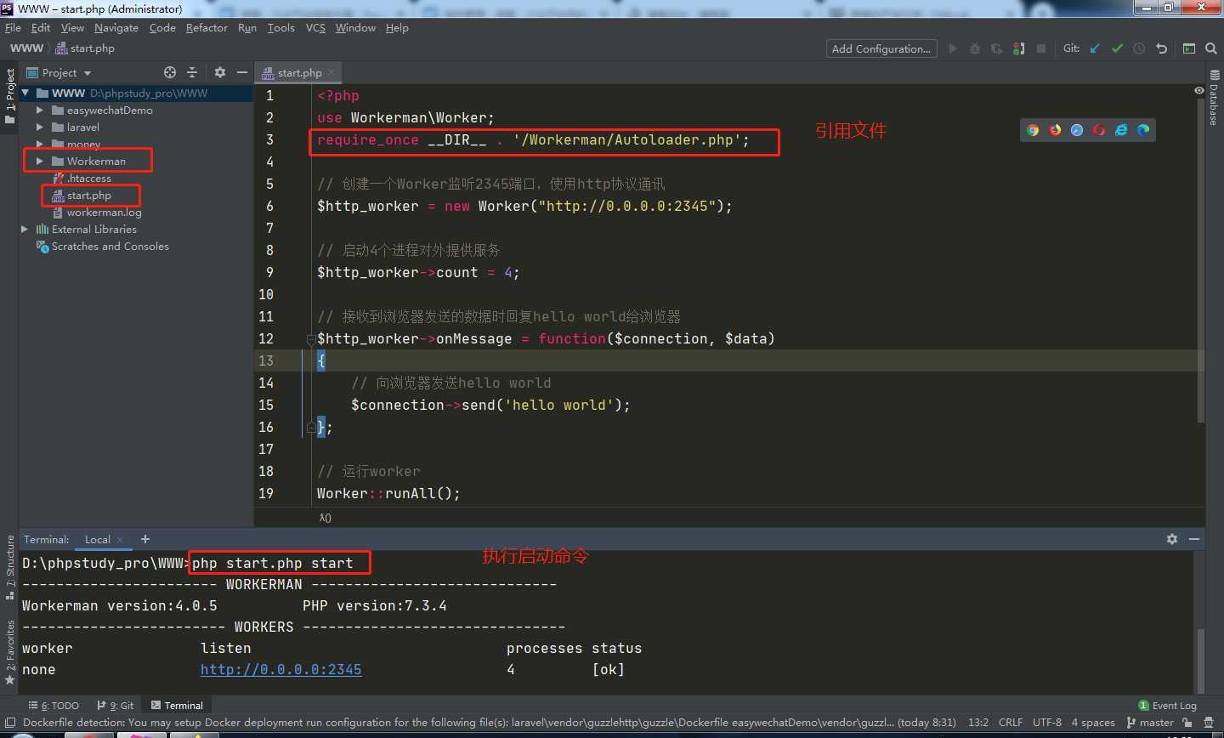Click the Listen for PHP Debug Connections icon
The width and height of the screenshot is (1224, 738).
tap(1018, 48)
